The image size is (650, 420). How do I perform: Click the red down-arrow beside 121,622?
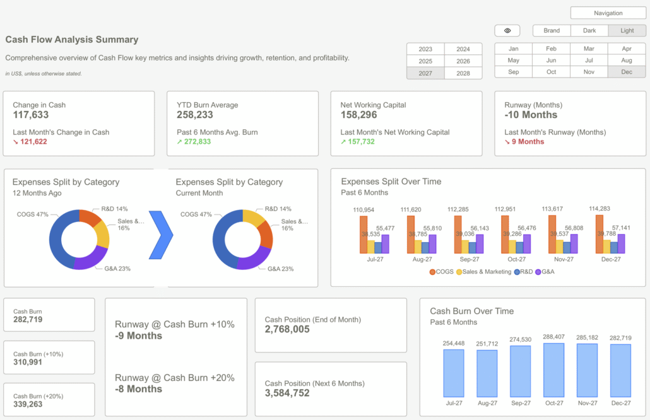pos(15,142)
